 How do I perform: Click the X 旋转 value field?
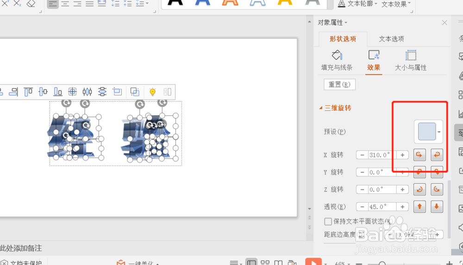382,155
